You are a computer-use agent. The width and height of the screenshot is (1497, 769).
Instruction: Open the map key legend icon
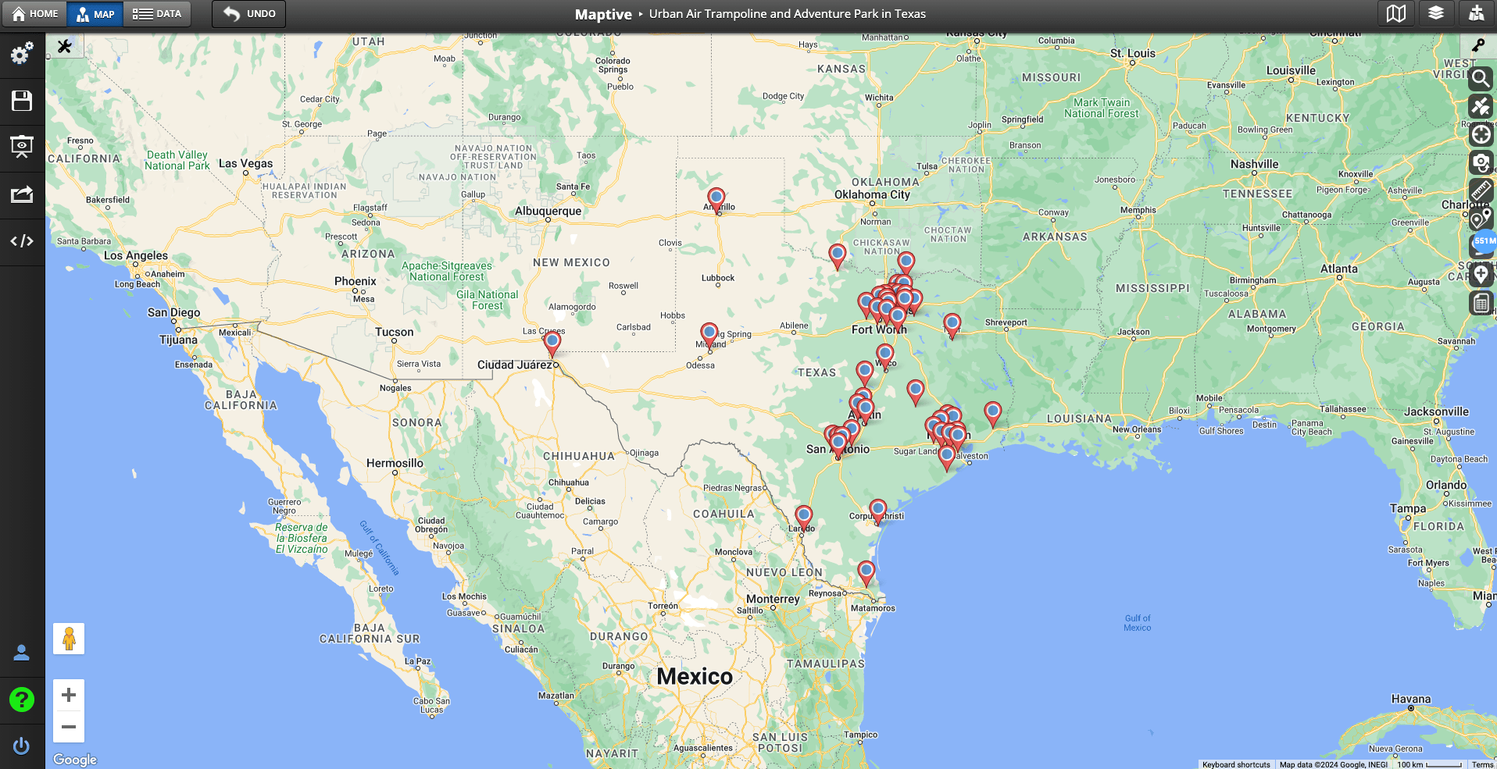tap(1478, 45)
